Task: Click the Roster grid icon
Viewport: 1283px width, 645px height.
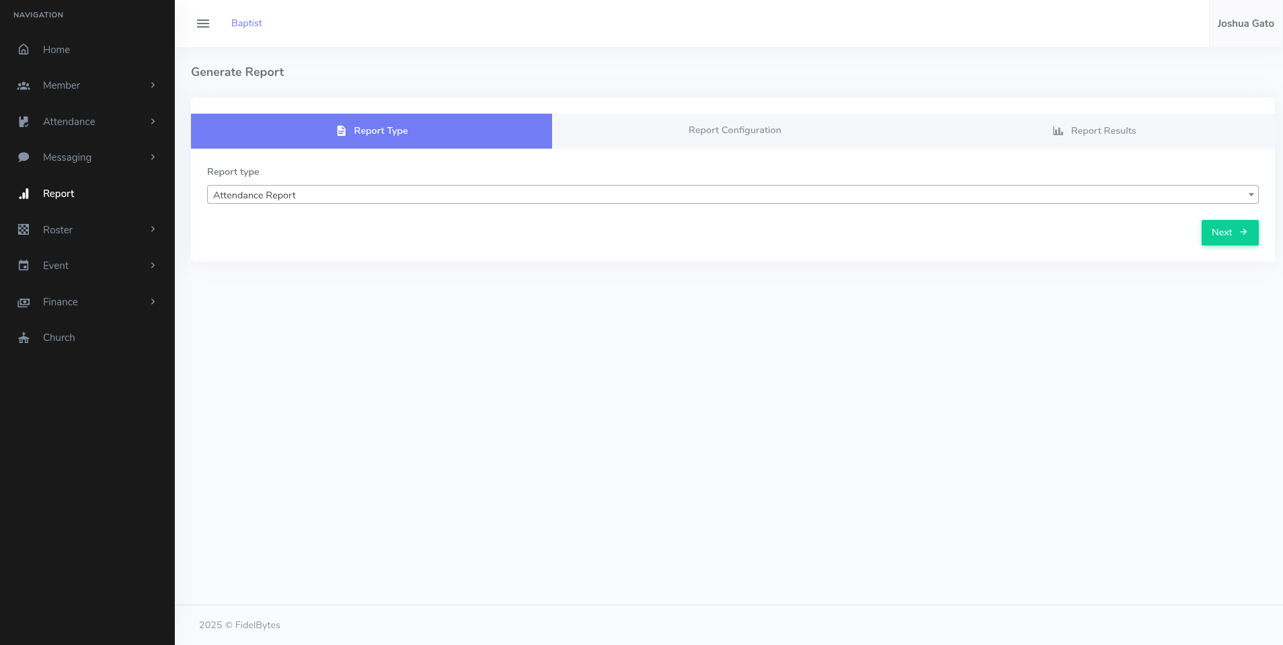Action: point(24,229)
